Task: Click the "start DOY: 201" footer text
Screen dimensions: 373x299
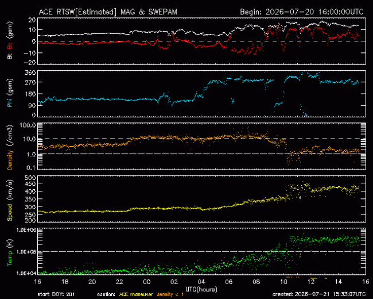Action: coord(56,294)
